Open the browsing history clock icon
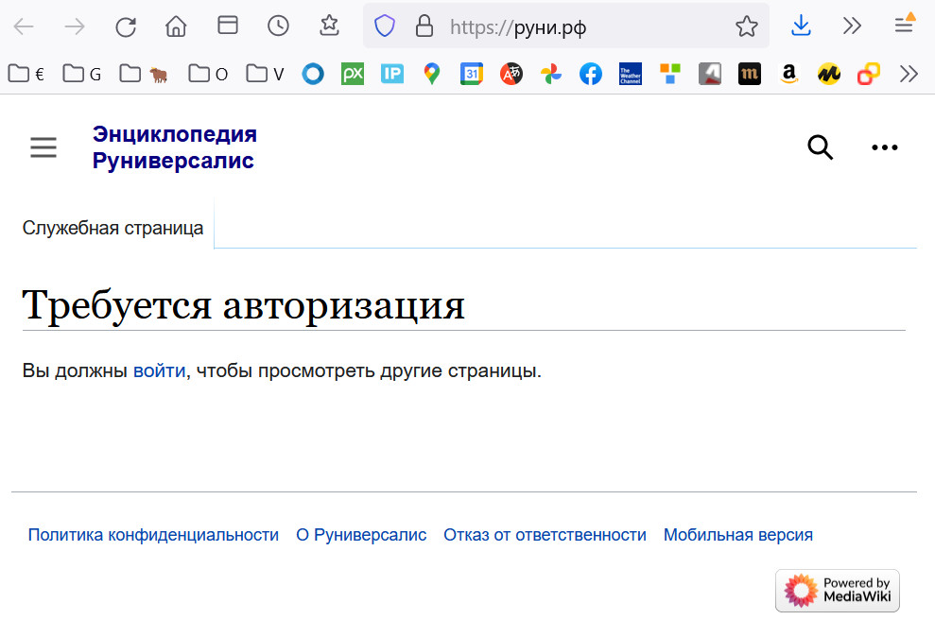The image size is (935, 620). pos(278,26)
